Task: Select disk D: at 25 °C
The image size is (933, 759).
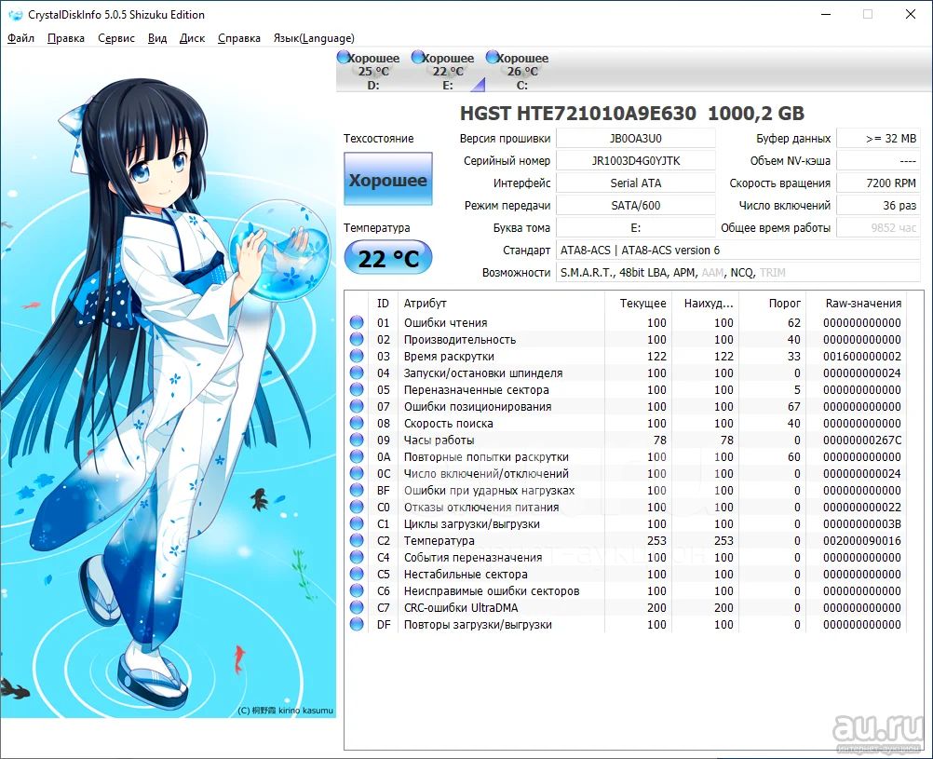Action: (373, 72)
